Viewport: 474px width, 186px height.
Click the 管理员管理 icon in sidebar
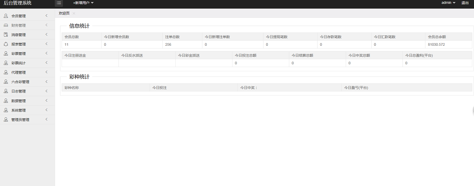tap(6, 120)
